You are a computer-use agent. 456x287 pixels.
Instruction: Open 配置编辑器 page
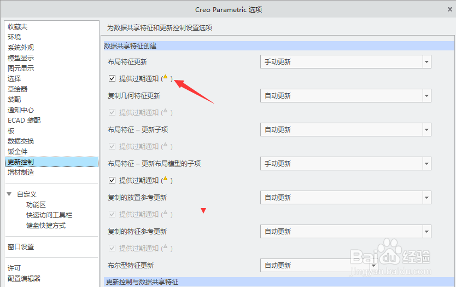pyautogui.click(x=24, y=279)
